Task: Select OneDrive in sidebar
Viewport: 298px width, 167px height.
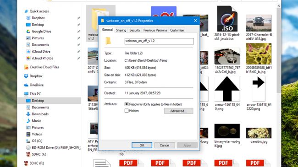Action: pyautogui.click(x=37, y=85)
